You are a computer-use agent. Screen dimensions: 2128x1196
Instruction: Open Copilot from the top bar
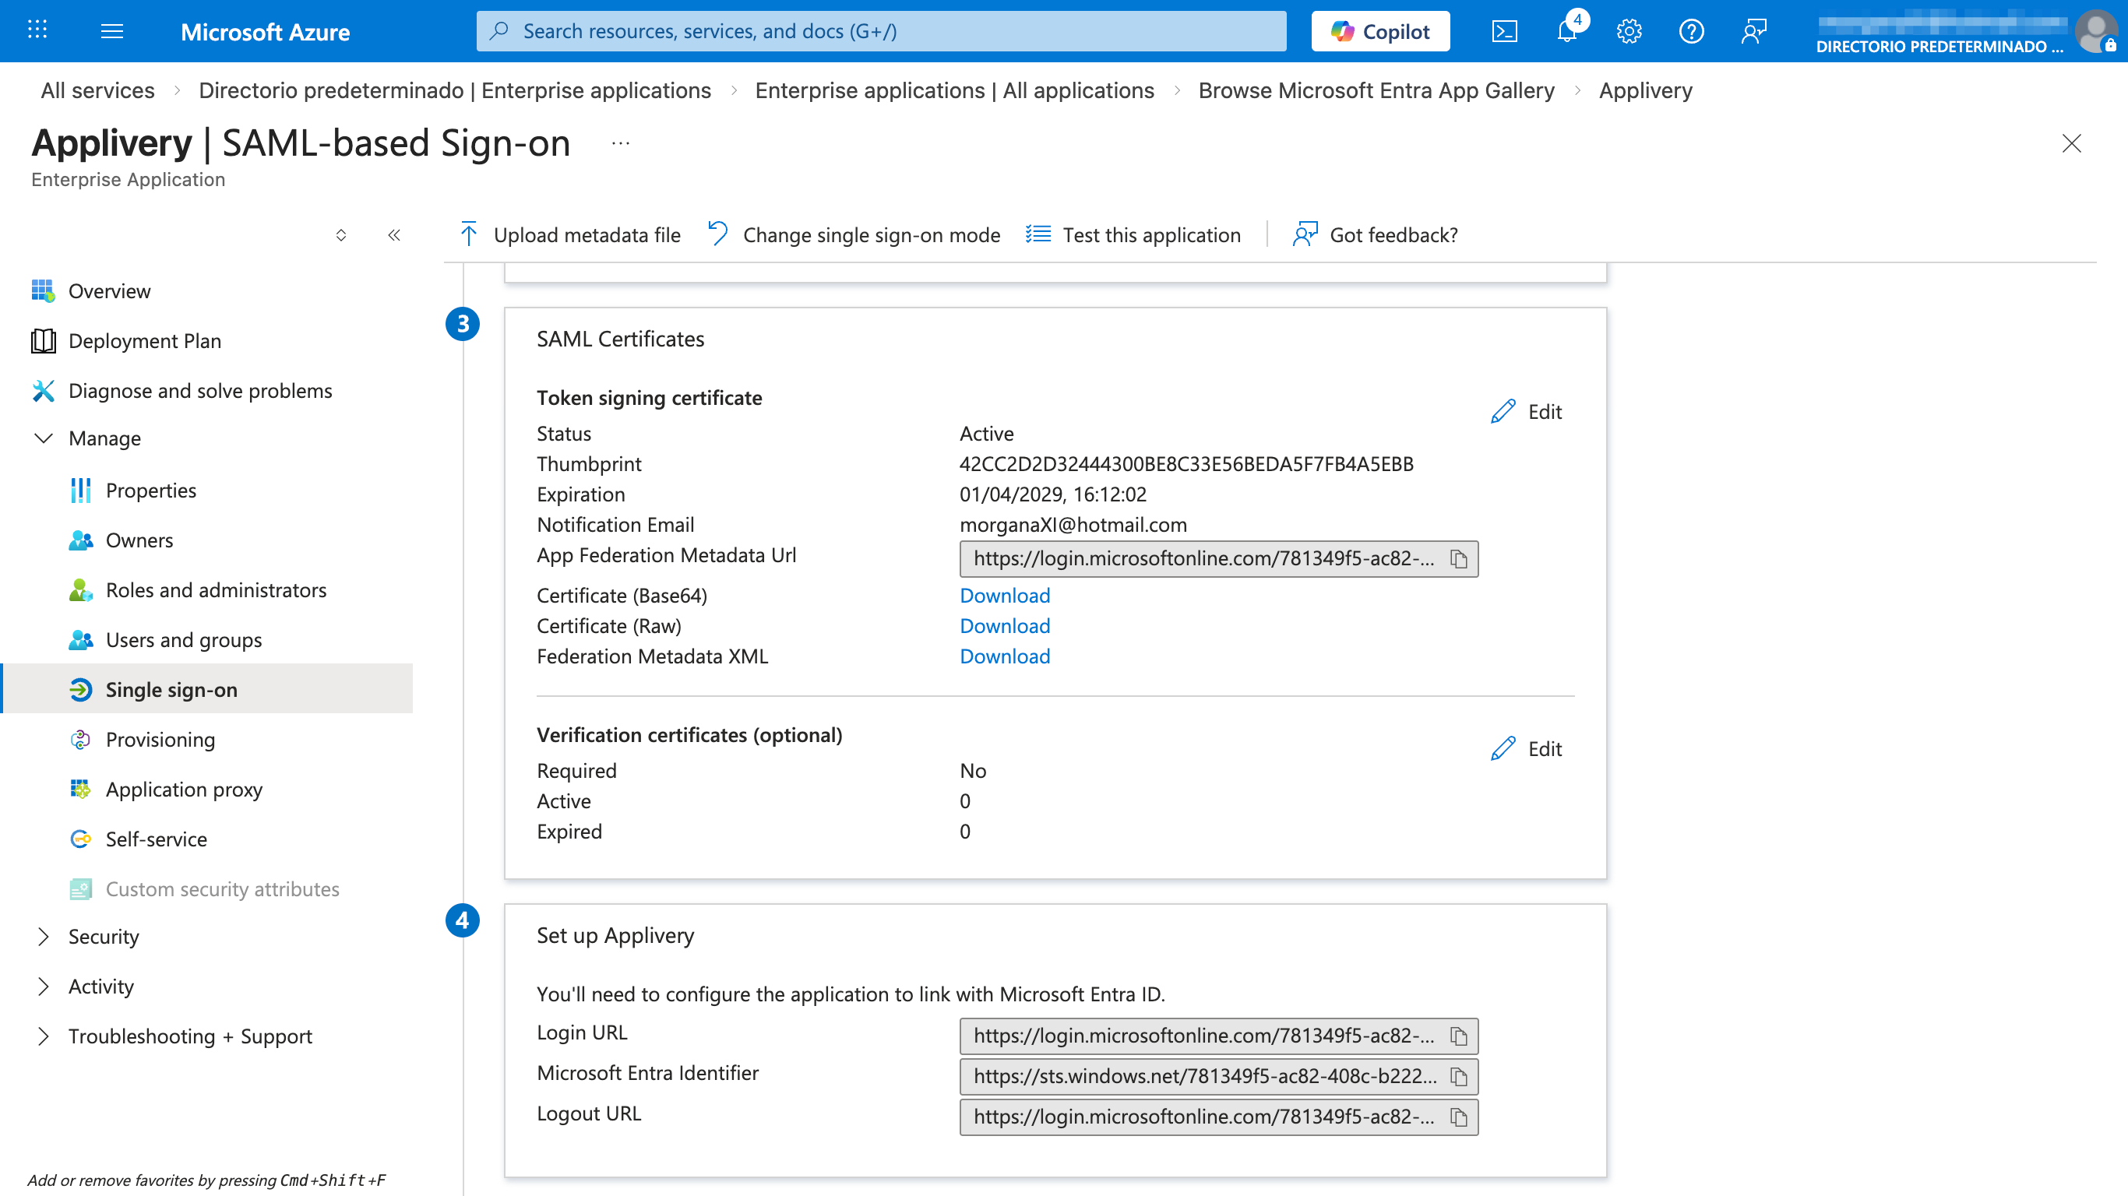tap(1379, 30)
